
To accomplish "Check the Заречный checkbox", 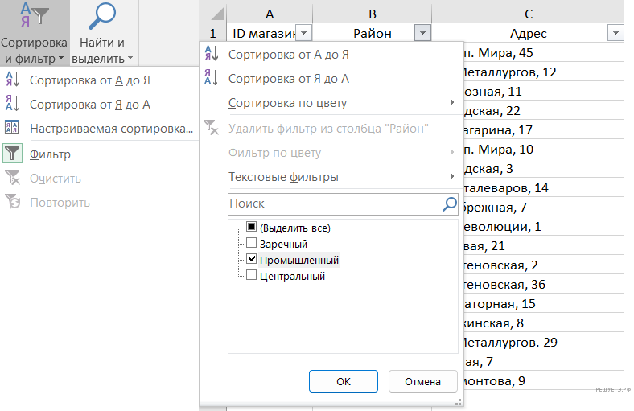I will 252,244.
